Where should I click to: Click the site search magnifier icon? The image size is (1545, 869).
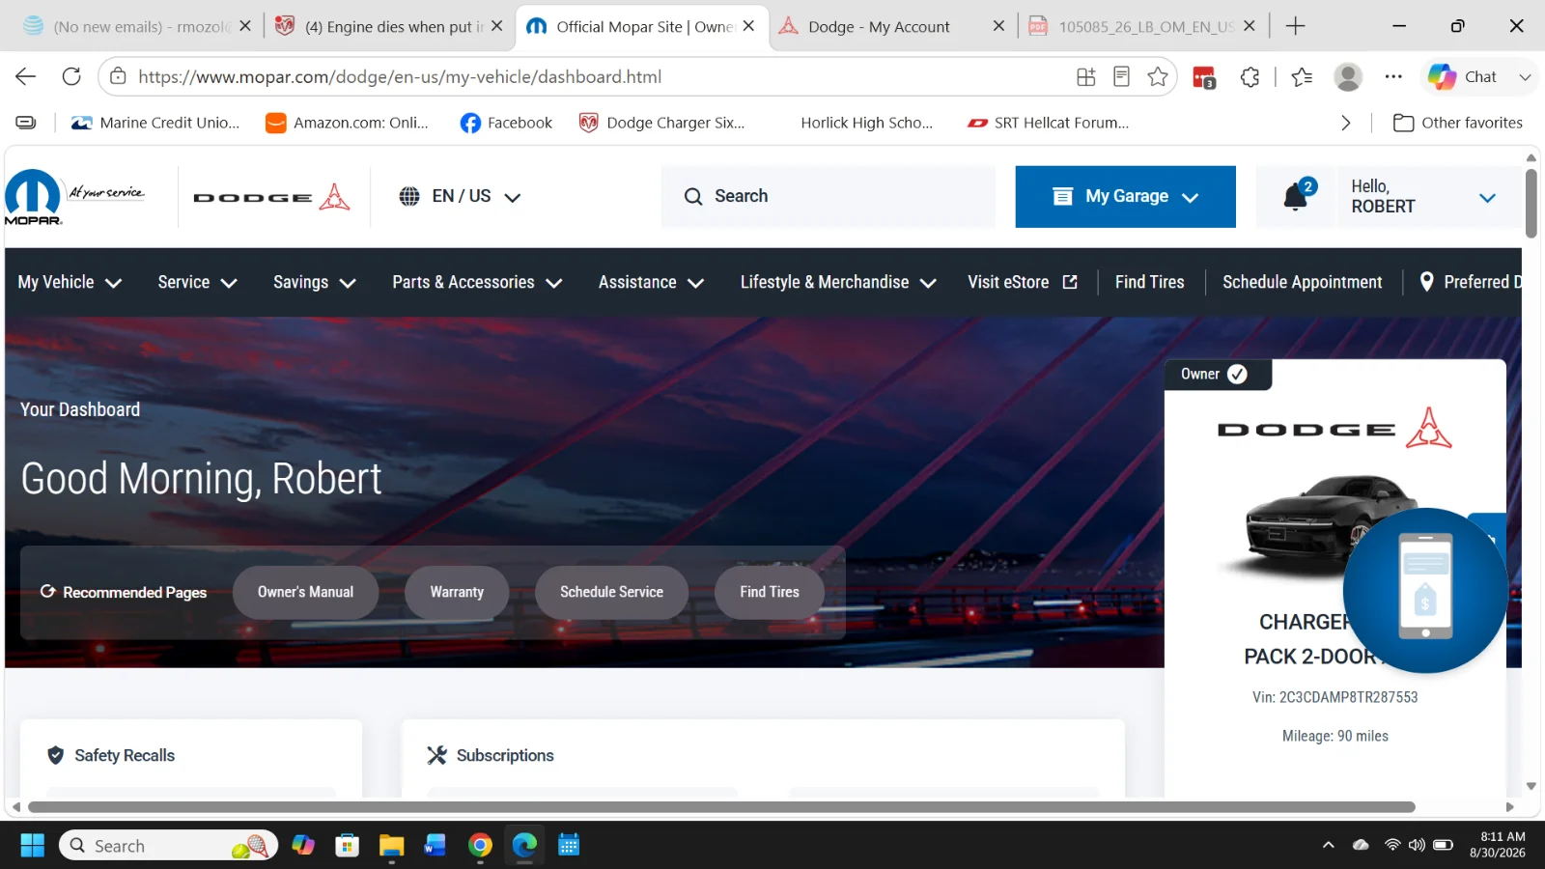click(x=693, y=196)
